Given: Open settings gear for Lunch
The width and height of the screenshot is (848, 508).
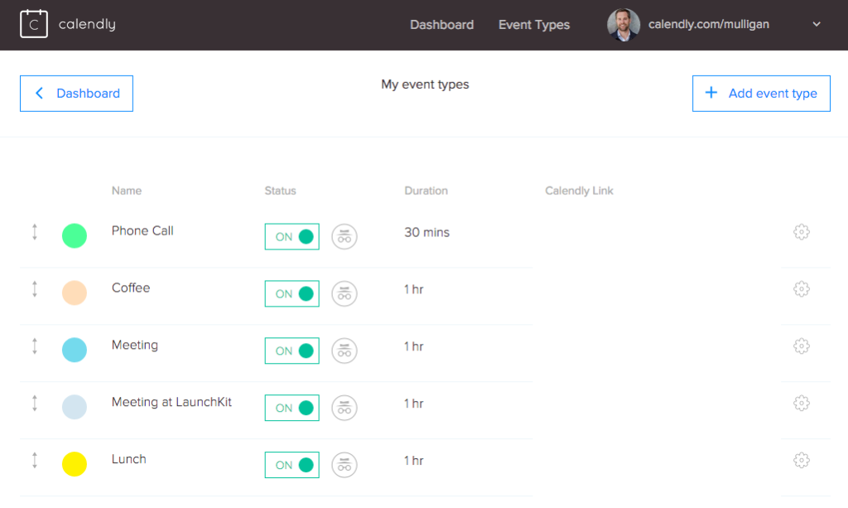Looking at the screenshot, I should (802, 461).
